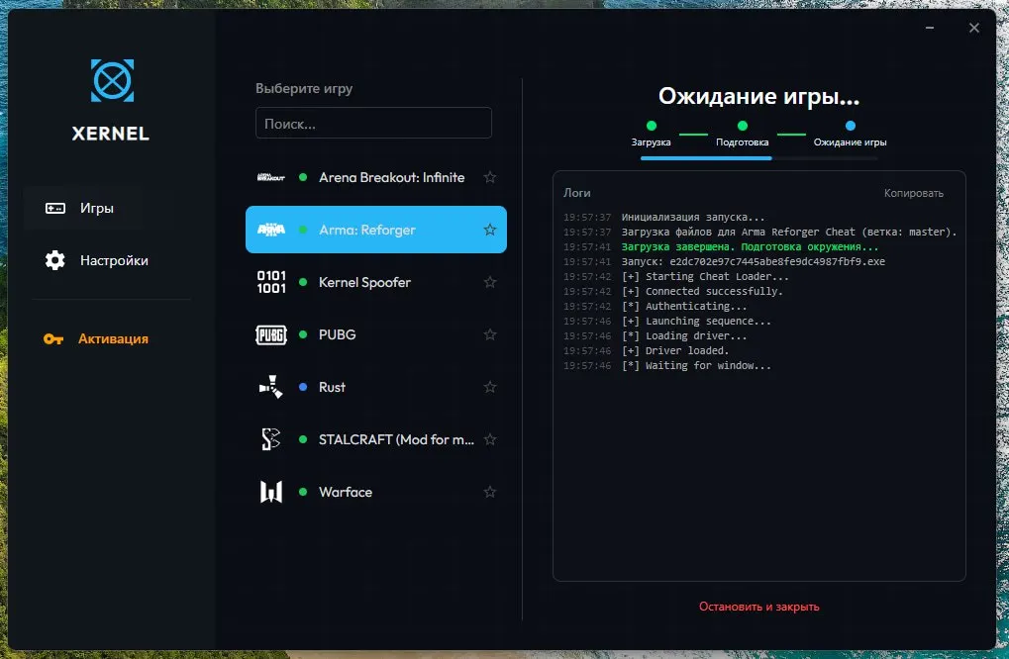Click the Подготовка step indicator dot
Viewport: 1009px width, 659px height.
click(743, 126)
